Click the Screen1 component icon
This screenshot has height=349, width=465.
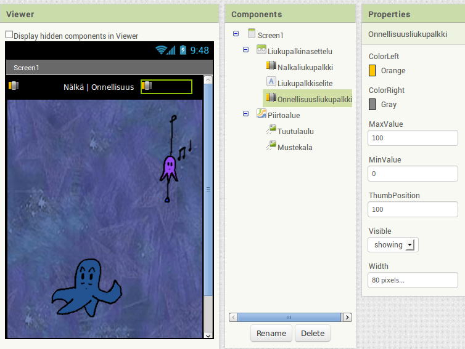click(x=252, y=33)
